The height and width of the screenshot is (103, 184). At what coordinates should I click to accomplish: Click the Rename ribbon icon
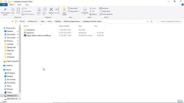57,9
